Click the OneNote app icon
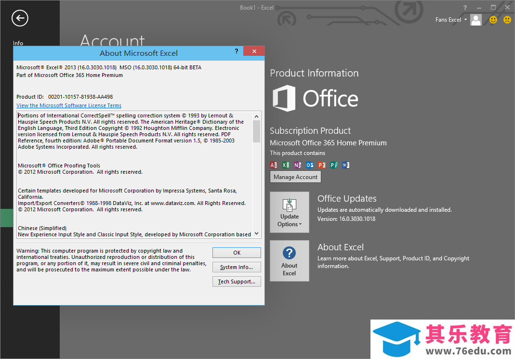The image size is (515, 359). pos(298,165)
